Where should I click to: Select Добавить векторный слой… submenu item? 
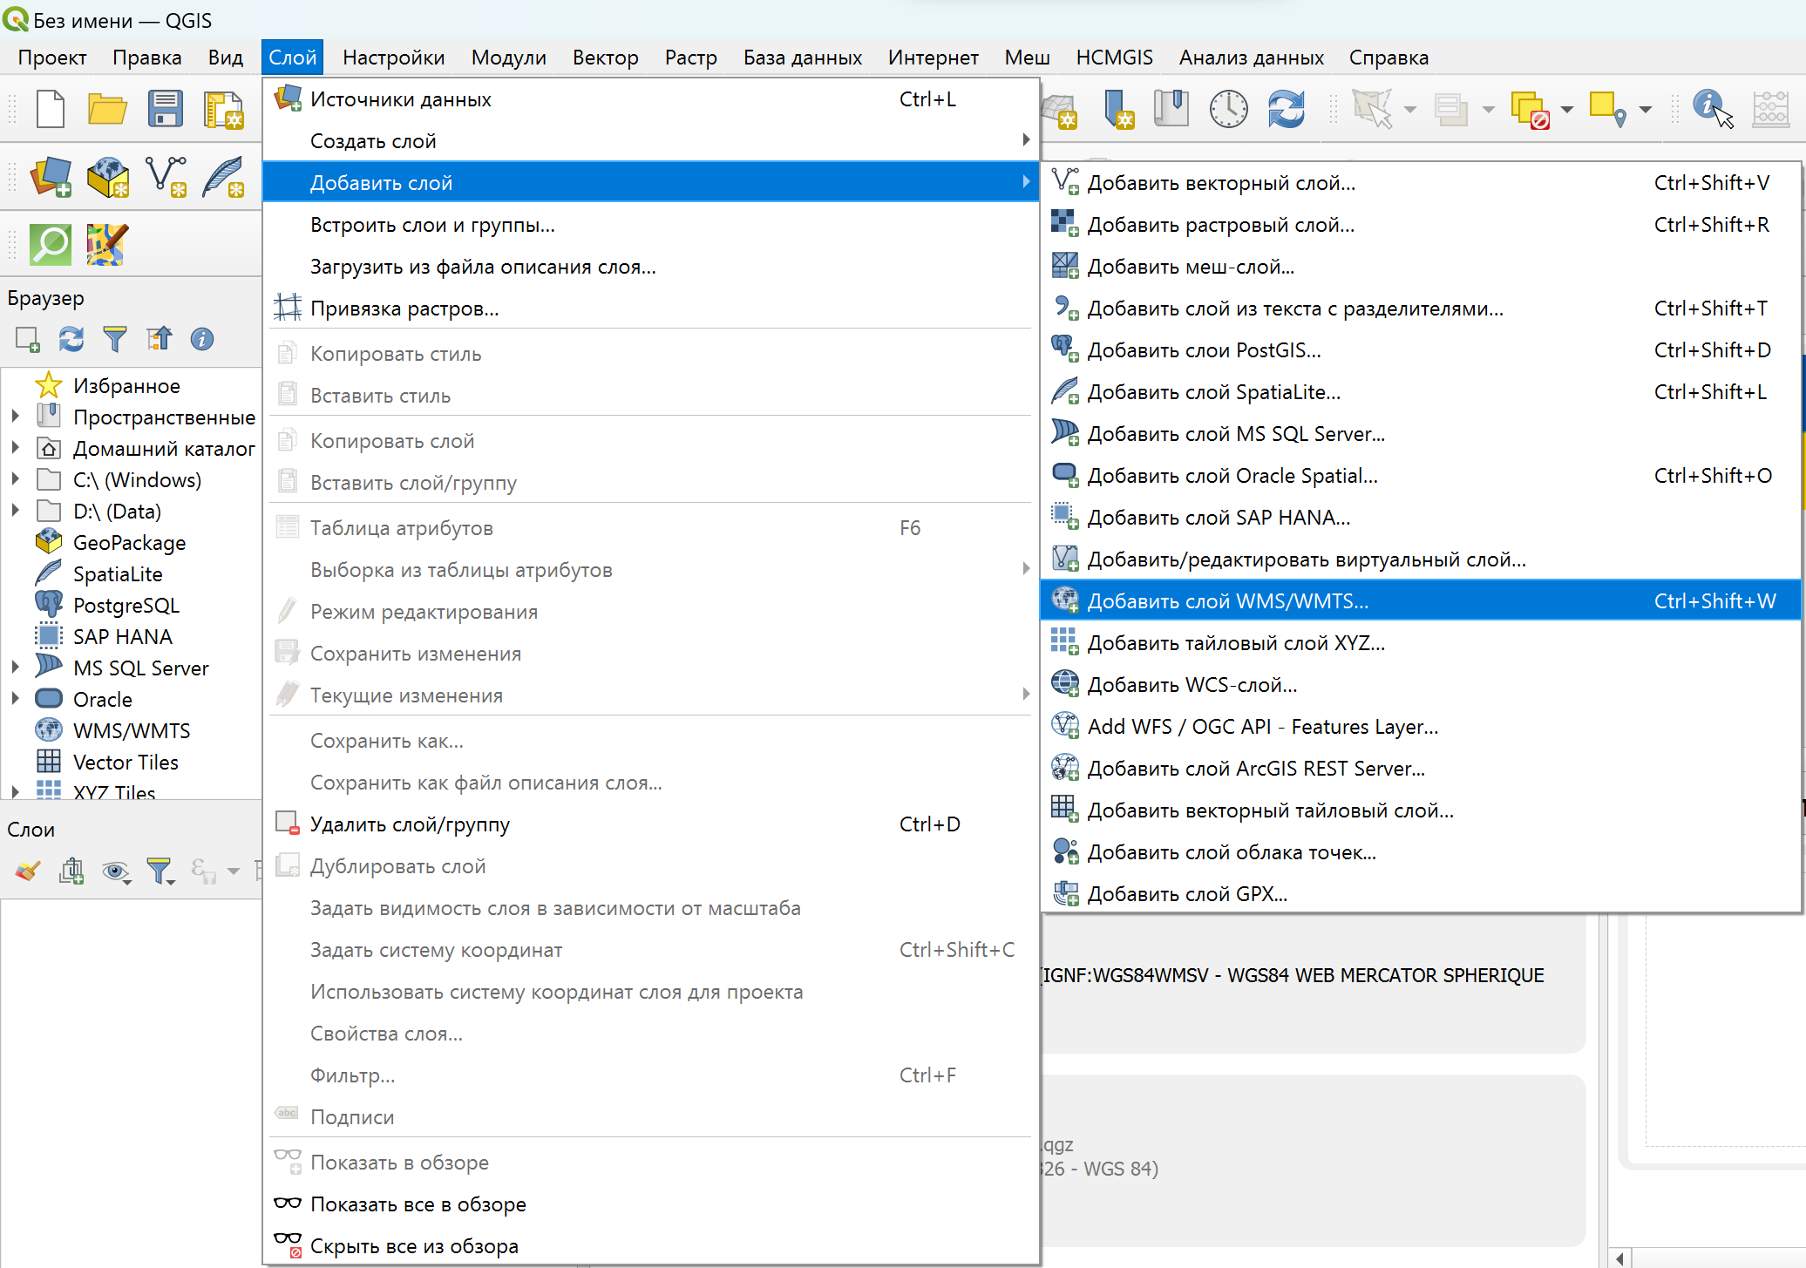click(x=1421, y=183)
